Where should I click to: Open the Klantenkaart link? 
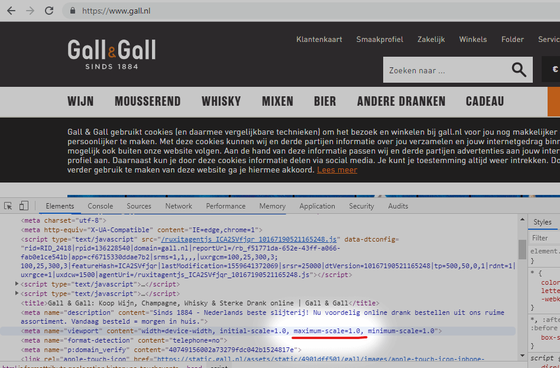tap(319, 39)
